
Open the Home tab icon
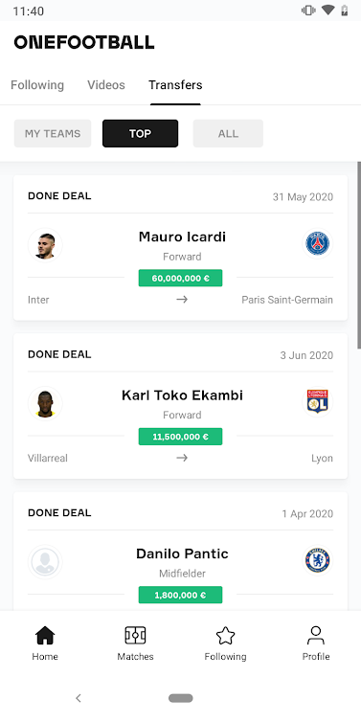pos(45,636)
